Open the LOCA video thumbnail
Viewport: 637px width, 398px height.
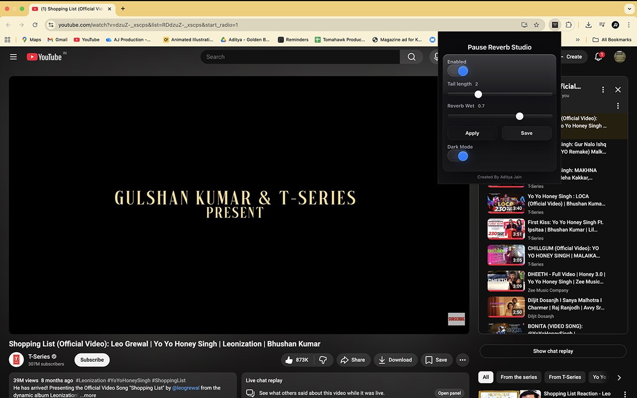click(x=506, y=203)
